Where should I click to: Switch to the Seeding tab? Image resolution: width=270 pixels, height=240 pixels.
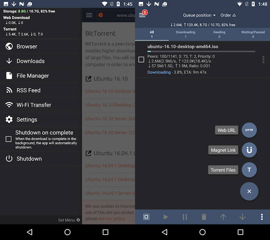[219, 34]
